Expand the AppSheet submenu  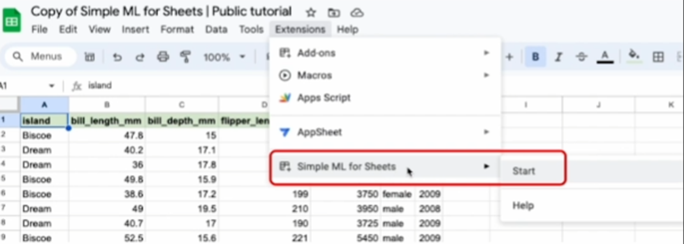point(385,132)
